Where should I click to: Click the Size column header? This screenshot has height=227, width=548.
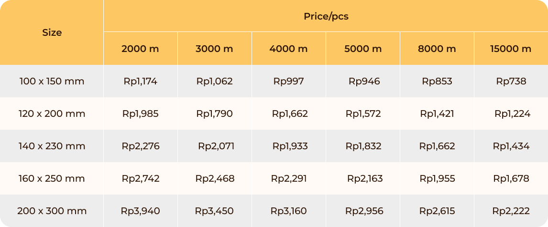coord(52,32)
